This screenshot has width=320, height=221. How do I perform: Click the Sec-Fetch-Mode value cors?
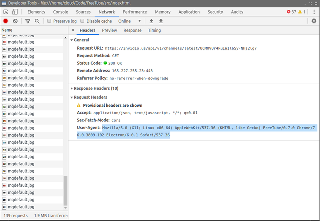coord(116,120)
